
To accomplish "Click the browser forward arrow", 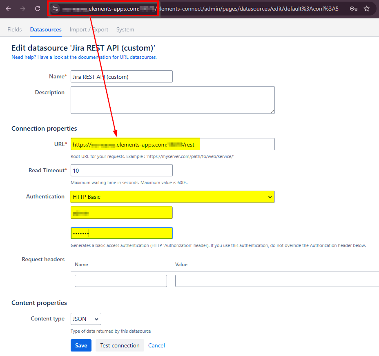I will point(23,9).
